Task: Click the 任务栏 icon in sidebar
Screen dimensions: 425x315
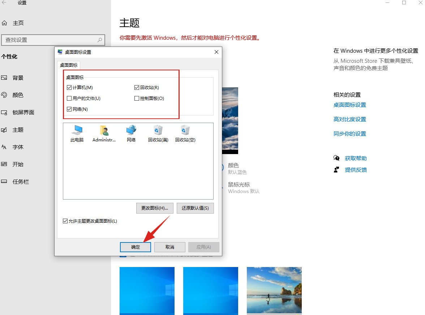Action: pyautogui.click(x=4, y=181)
